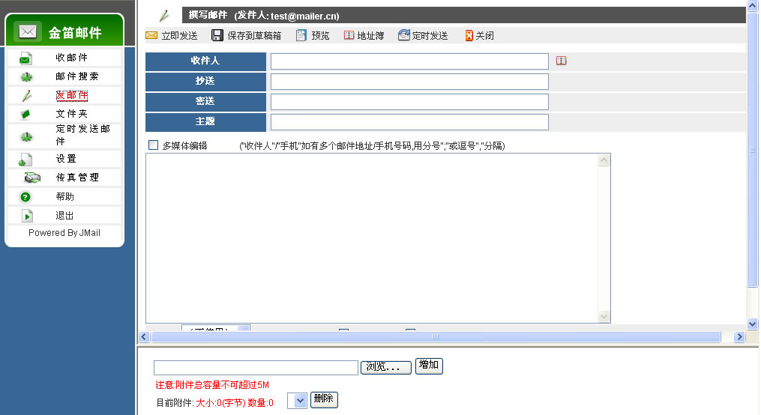Viewport: 761px width, 415px height.
Task: Click the 立即发送 send-now envelope icon
Action: click(151, 35)
